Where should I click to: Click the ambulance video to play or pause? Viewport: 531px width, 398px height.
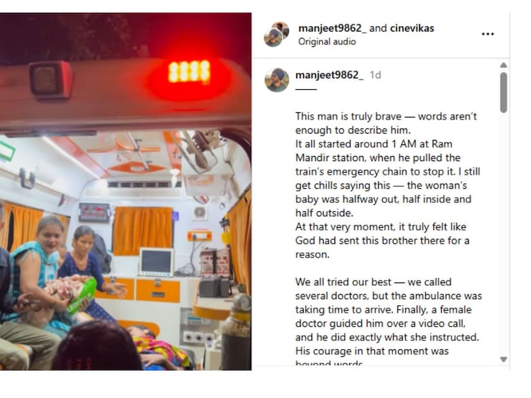click(x=126, y=191)
